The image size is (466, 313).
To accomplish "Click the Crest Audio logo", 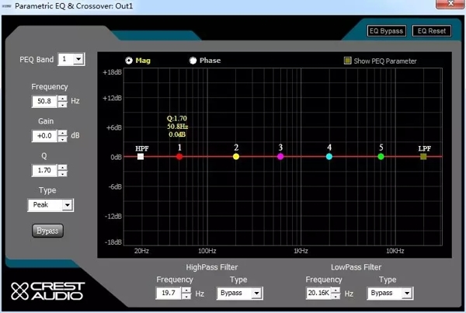I will [x=48, y=290].
